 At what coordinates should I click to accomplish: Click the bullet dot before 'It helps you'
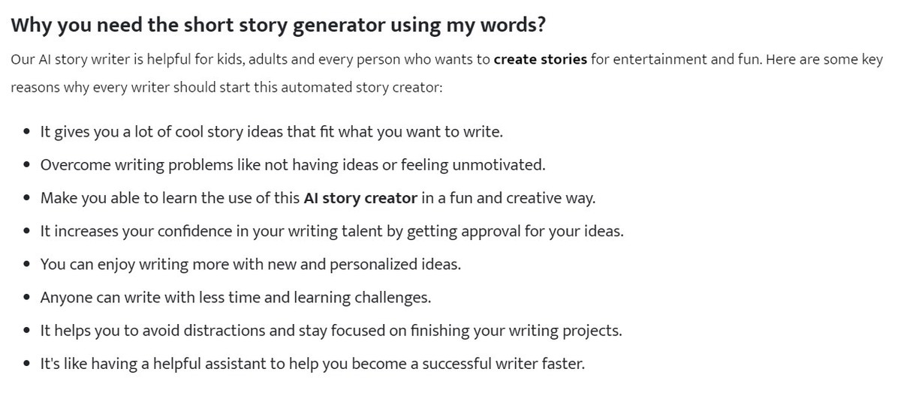point(27,331)
